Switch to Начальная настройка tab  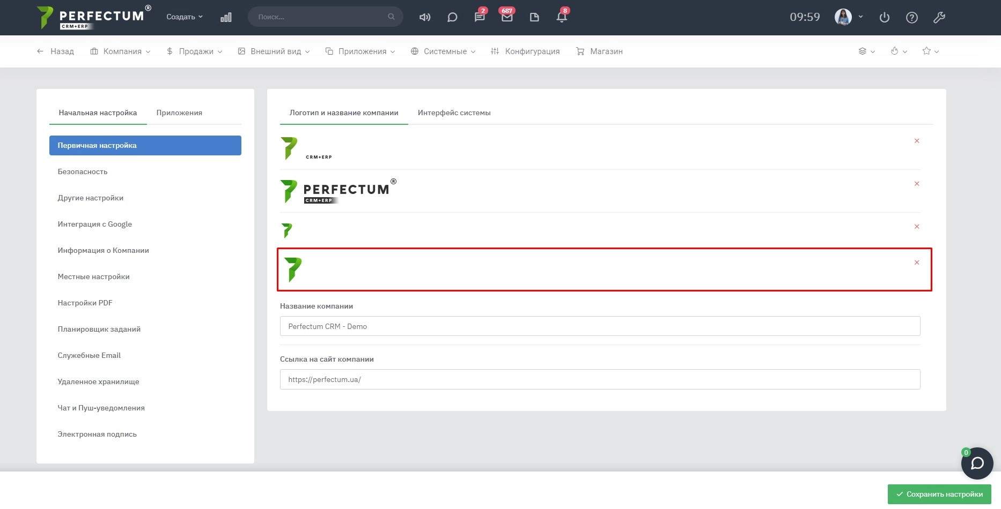pyautogui.click(x=98, y=113)
